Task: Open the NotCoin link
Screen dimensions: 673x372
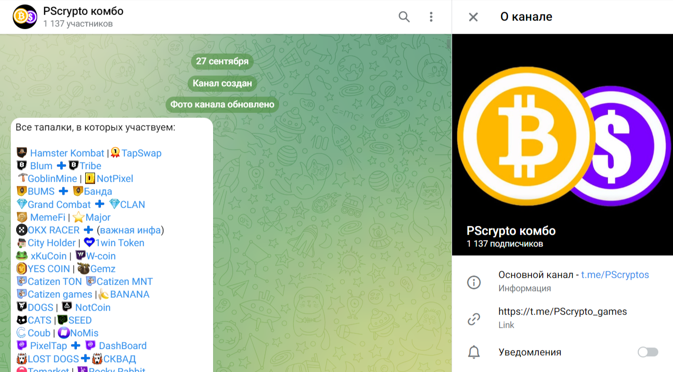Action: click(93, 307)
